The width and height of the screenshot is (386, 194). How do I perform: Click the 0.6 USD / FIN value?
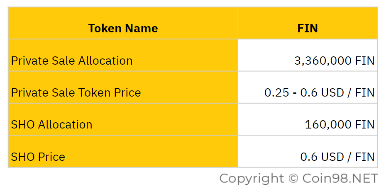tap(337, 157)
